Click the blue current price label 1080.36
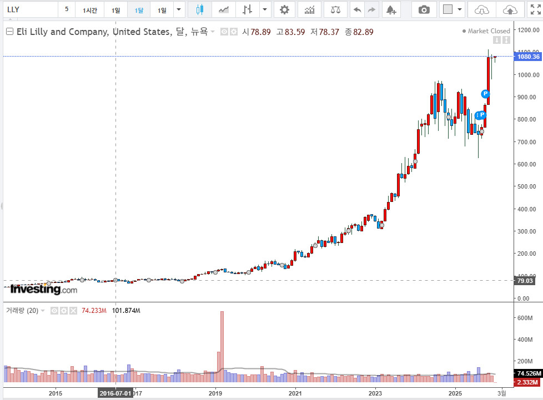Viewport: 543px width, 400px height. point(529,57)
